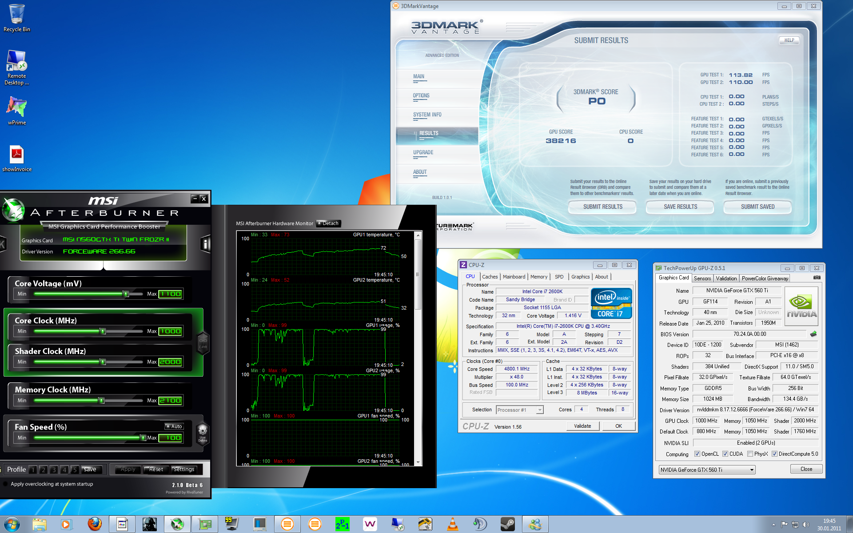853x533 pixels.
Task: Open Windows Explorer folder on taskbar
Action: (x=40, y=524)
